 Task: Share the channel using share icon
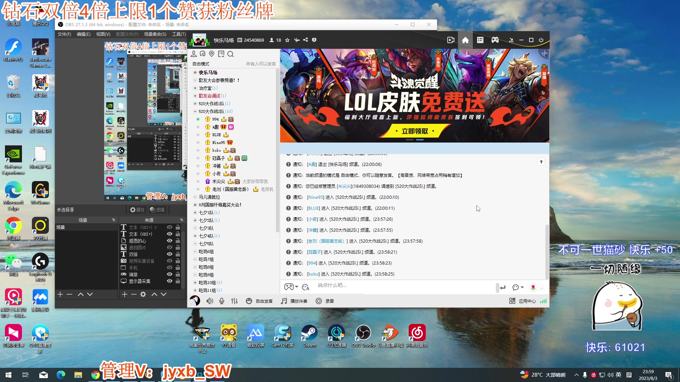[x=305, y=40]
